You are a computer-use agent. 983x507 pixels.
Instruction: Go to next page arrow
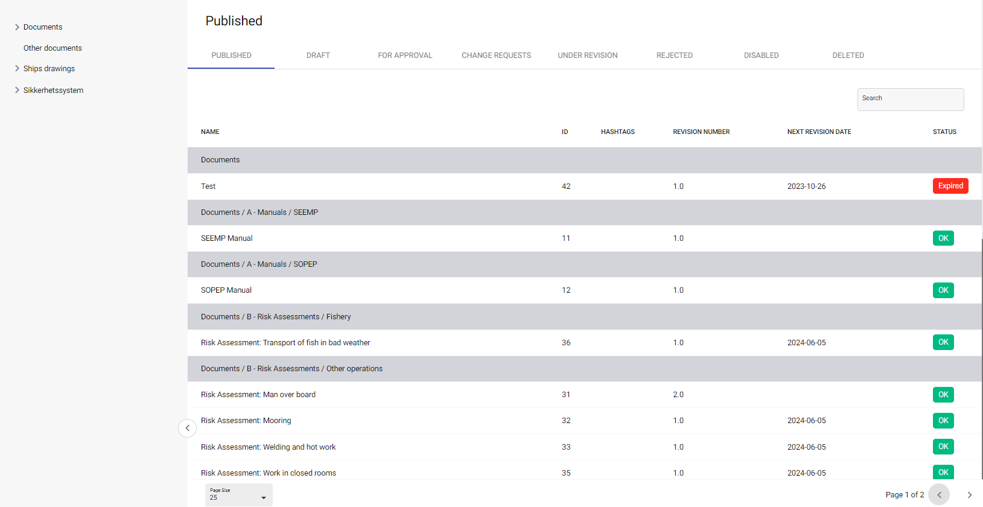(970, 495)
